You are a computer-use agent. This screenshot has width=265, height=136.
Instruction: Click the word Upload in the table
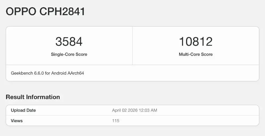(x=17, y=110)
